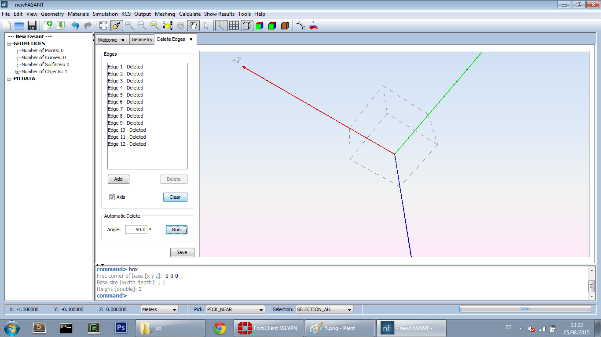Click the Done progress bar
601x337 pixels.
tap(524, 309)
